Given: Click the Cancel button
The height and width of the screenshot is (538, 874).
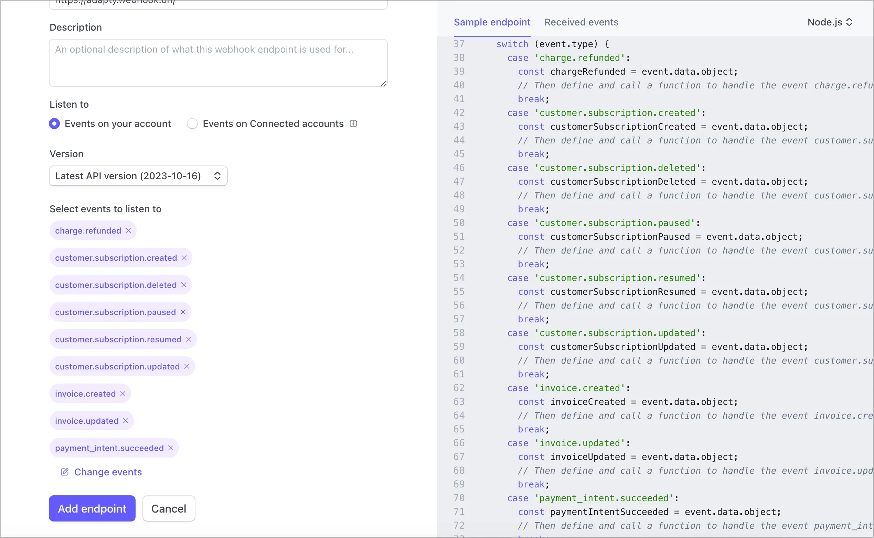Looking at the screenshot, I should (169, 508).
